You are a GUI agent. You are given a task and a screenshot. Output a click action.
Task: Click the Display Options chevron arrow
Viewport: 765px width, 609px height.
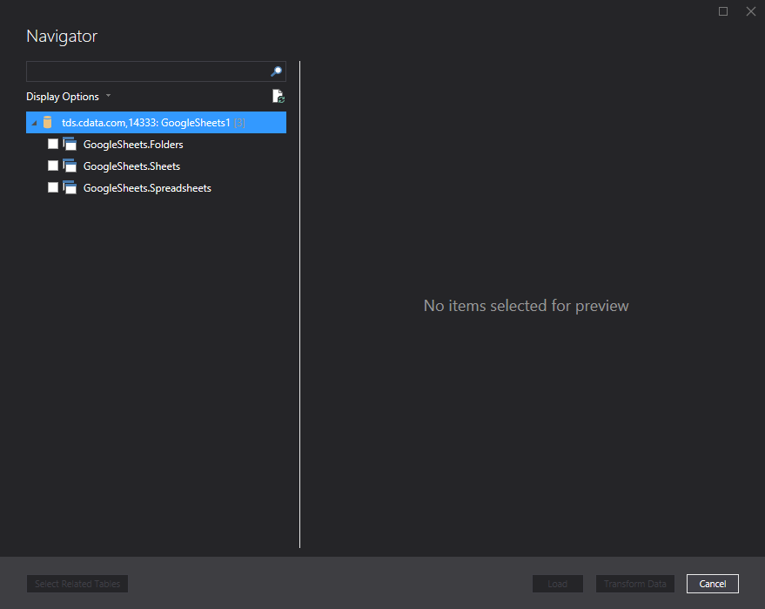(x=108, y=96)
